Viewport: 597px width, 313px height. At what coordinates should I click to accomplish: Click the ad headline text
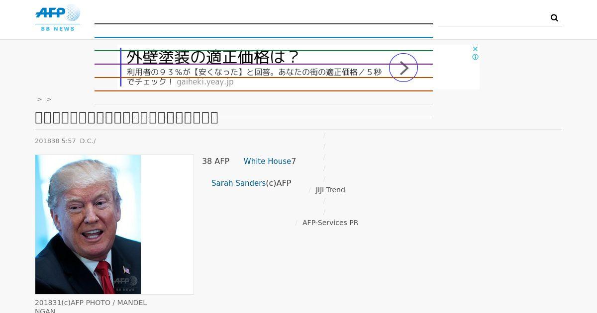coord(213,57)
